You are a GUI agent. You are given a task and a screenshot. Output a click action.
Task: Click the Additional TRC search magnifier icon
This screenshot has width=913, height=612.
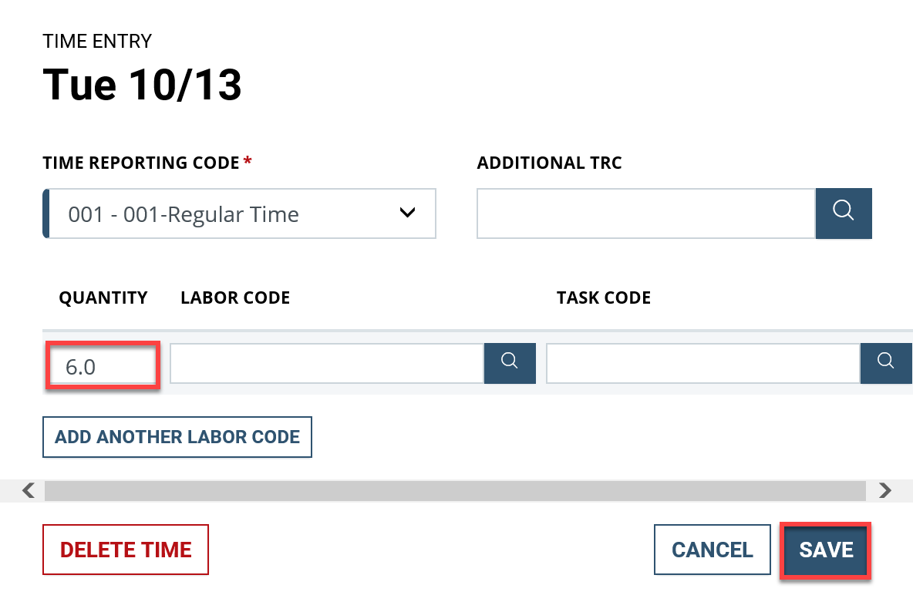pos(844,214)
